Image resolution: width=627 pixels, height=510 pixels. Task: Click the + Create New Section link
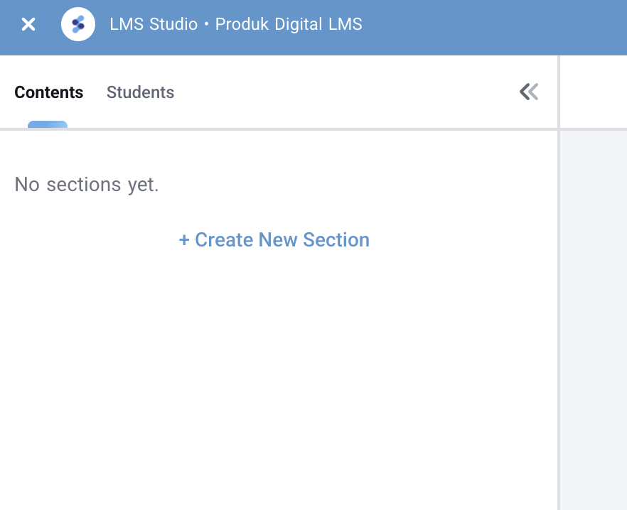click(274, 240)
